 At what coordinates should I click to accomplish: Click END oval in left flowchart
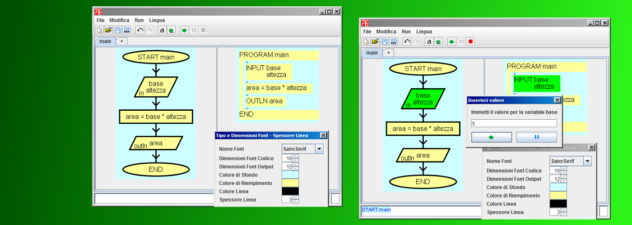156,170
